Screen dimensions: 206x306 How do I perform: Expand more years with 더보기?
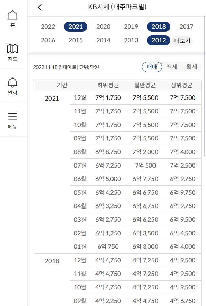click(182, 40)
